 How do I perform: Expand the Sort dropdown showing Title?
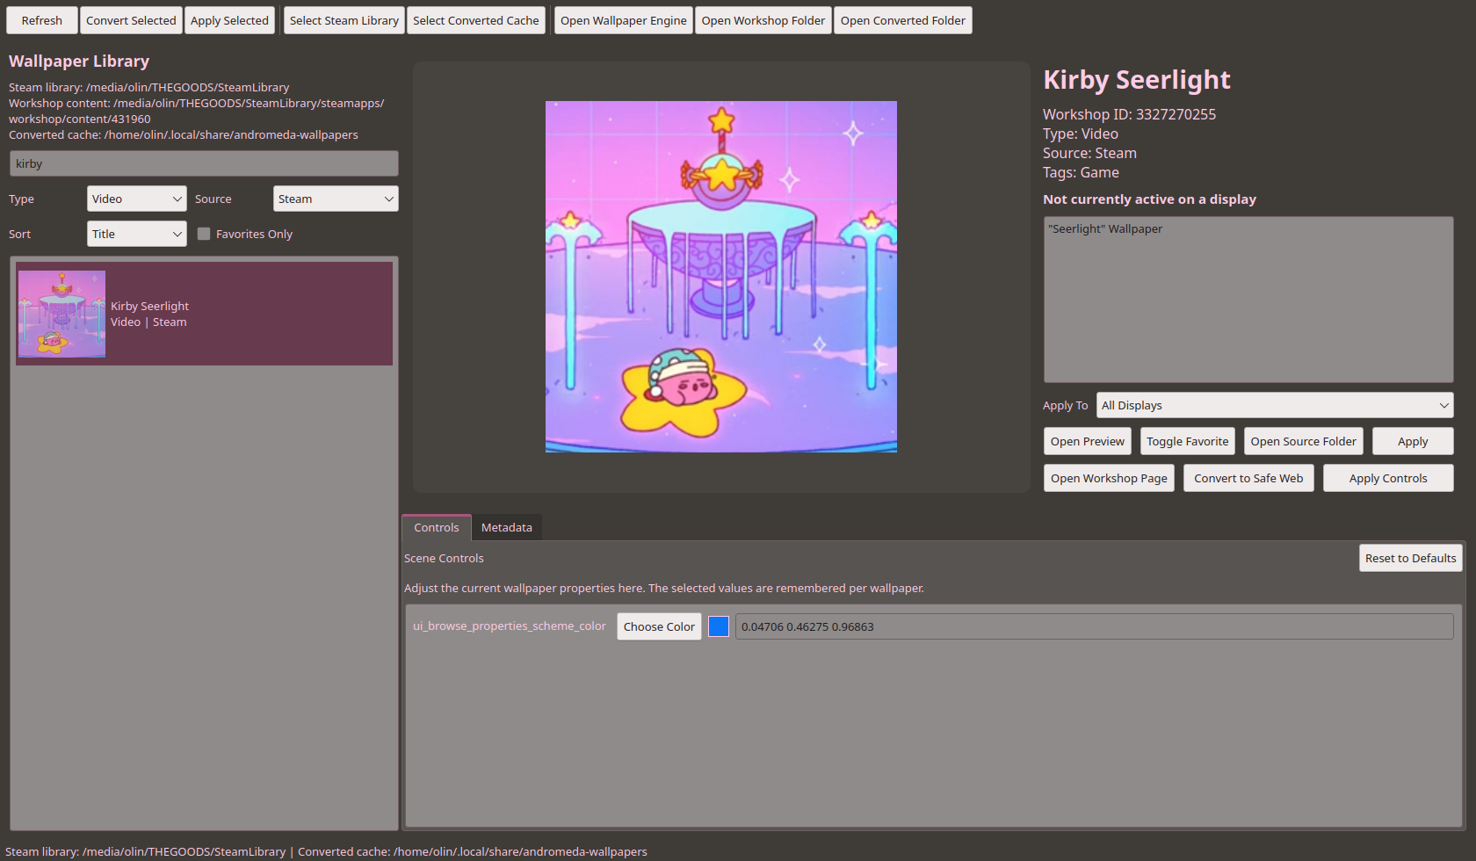[x=137, y=234]
